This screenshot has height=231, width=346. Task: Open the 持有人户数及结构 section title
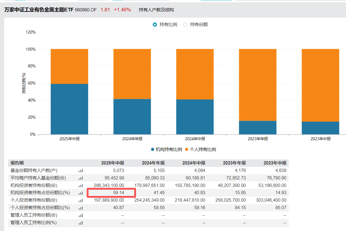(156, 10)
